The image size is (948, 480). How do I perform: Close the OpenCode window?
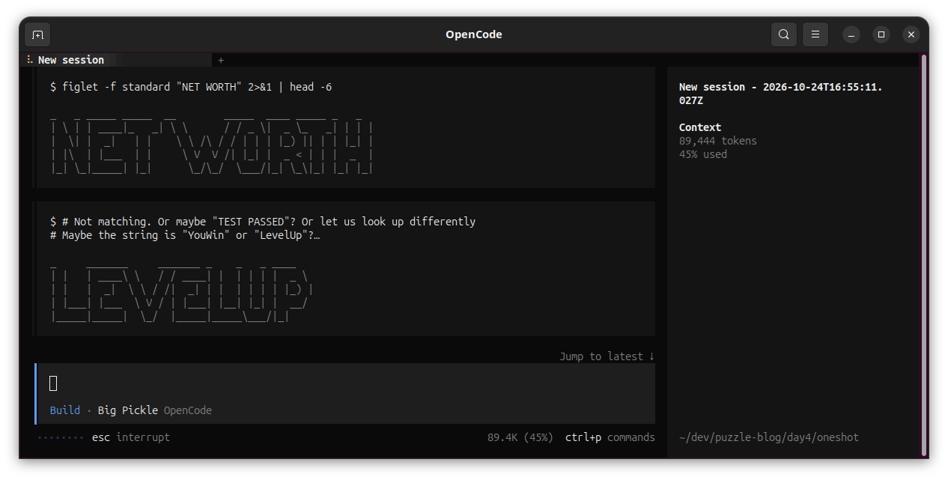pyautogui.click(x=911, y=34)
